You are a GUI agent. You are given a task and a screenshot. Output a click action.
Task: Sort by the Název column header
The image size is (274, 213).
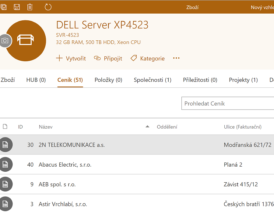click(46, 127)
